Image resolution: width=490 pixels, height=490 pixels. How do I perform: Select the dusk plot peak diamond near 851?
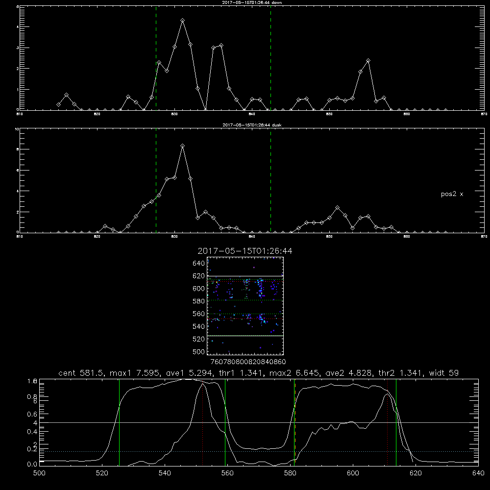337,207
